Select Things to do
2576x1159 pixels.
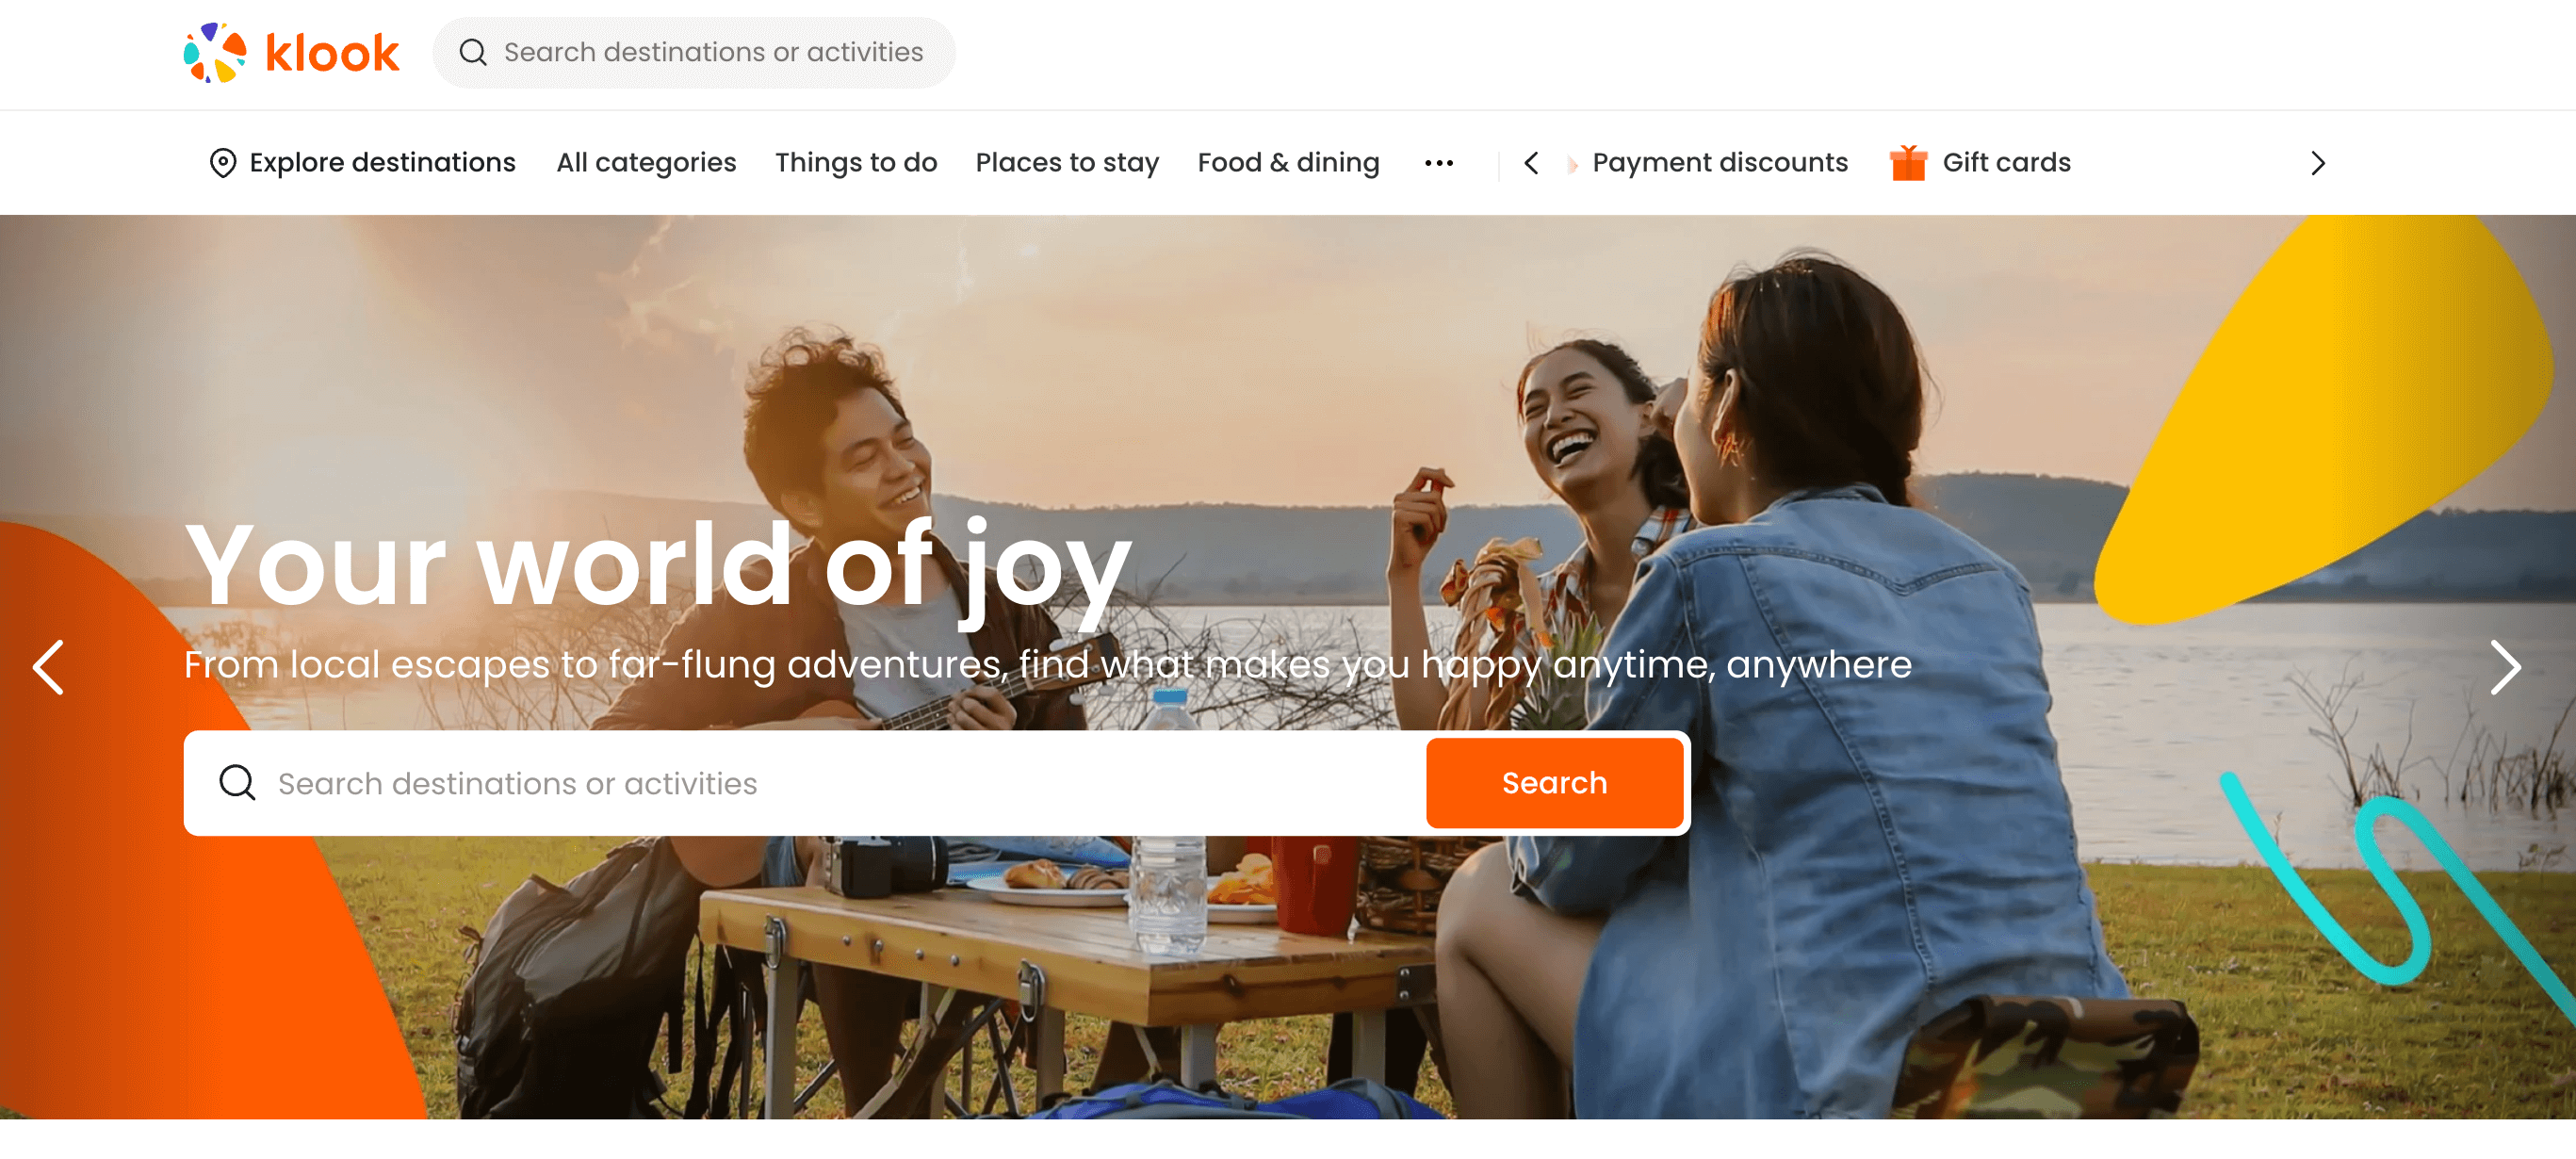(856, 163)
